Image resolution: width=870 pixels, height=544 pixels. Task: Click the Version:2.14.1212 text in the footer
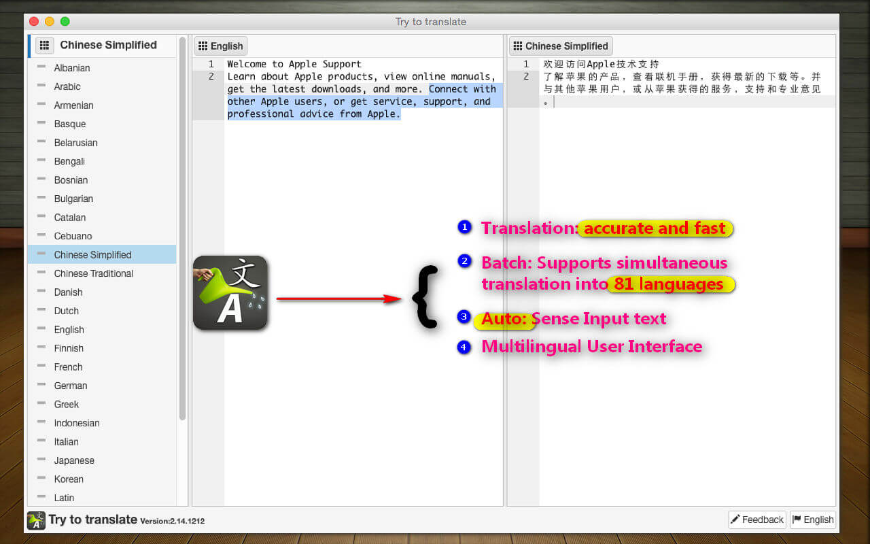[x=173, y=521]
